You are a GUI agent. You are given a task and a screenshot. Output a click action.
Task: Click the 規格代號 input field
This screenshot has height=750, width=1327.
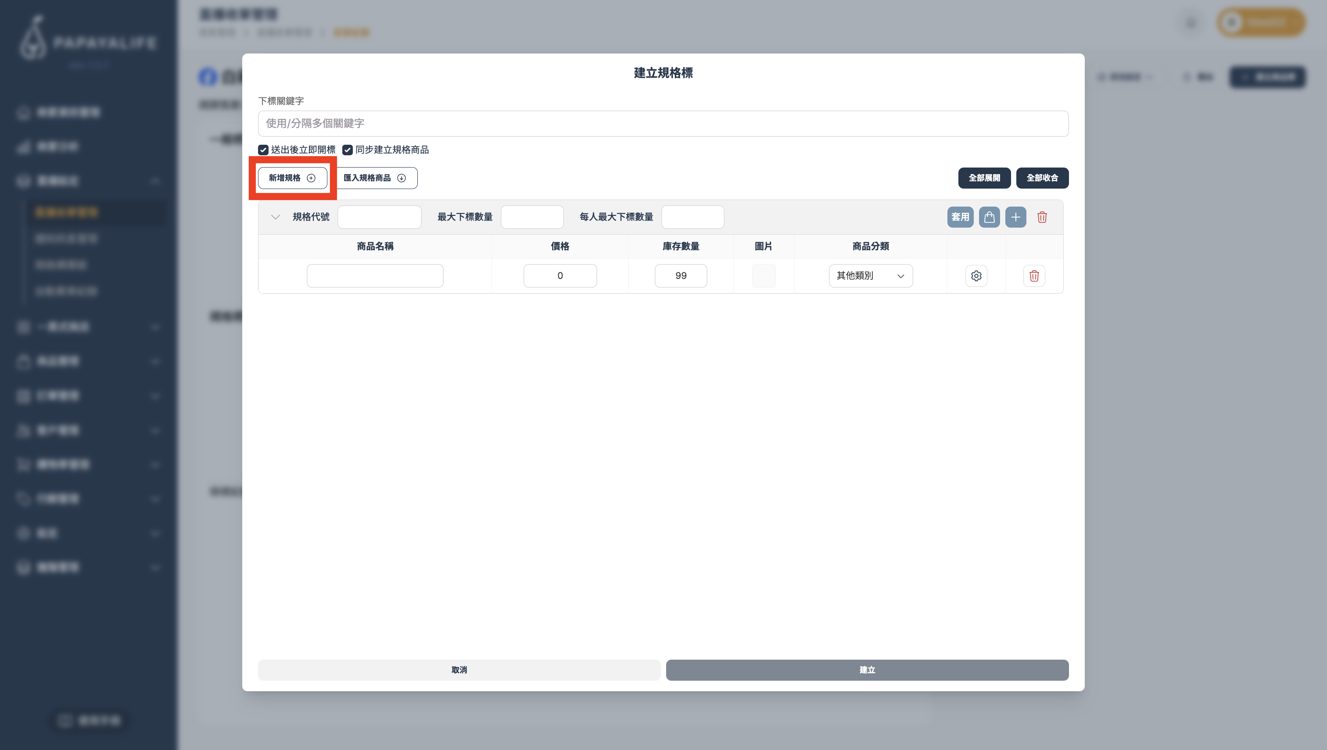tap(379, 217)
